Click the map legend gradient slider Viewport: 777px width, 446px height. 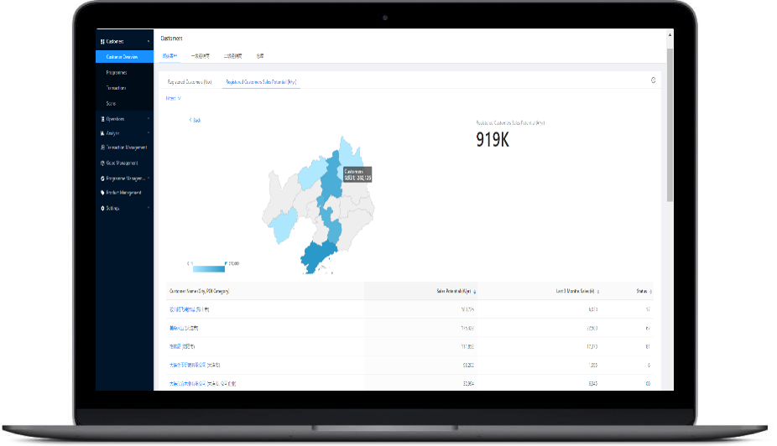(x=208, y=268)
